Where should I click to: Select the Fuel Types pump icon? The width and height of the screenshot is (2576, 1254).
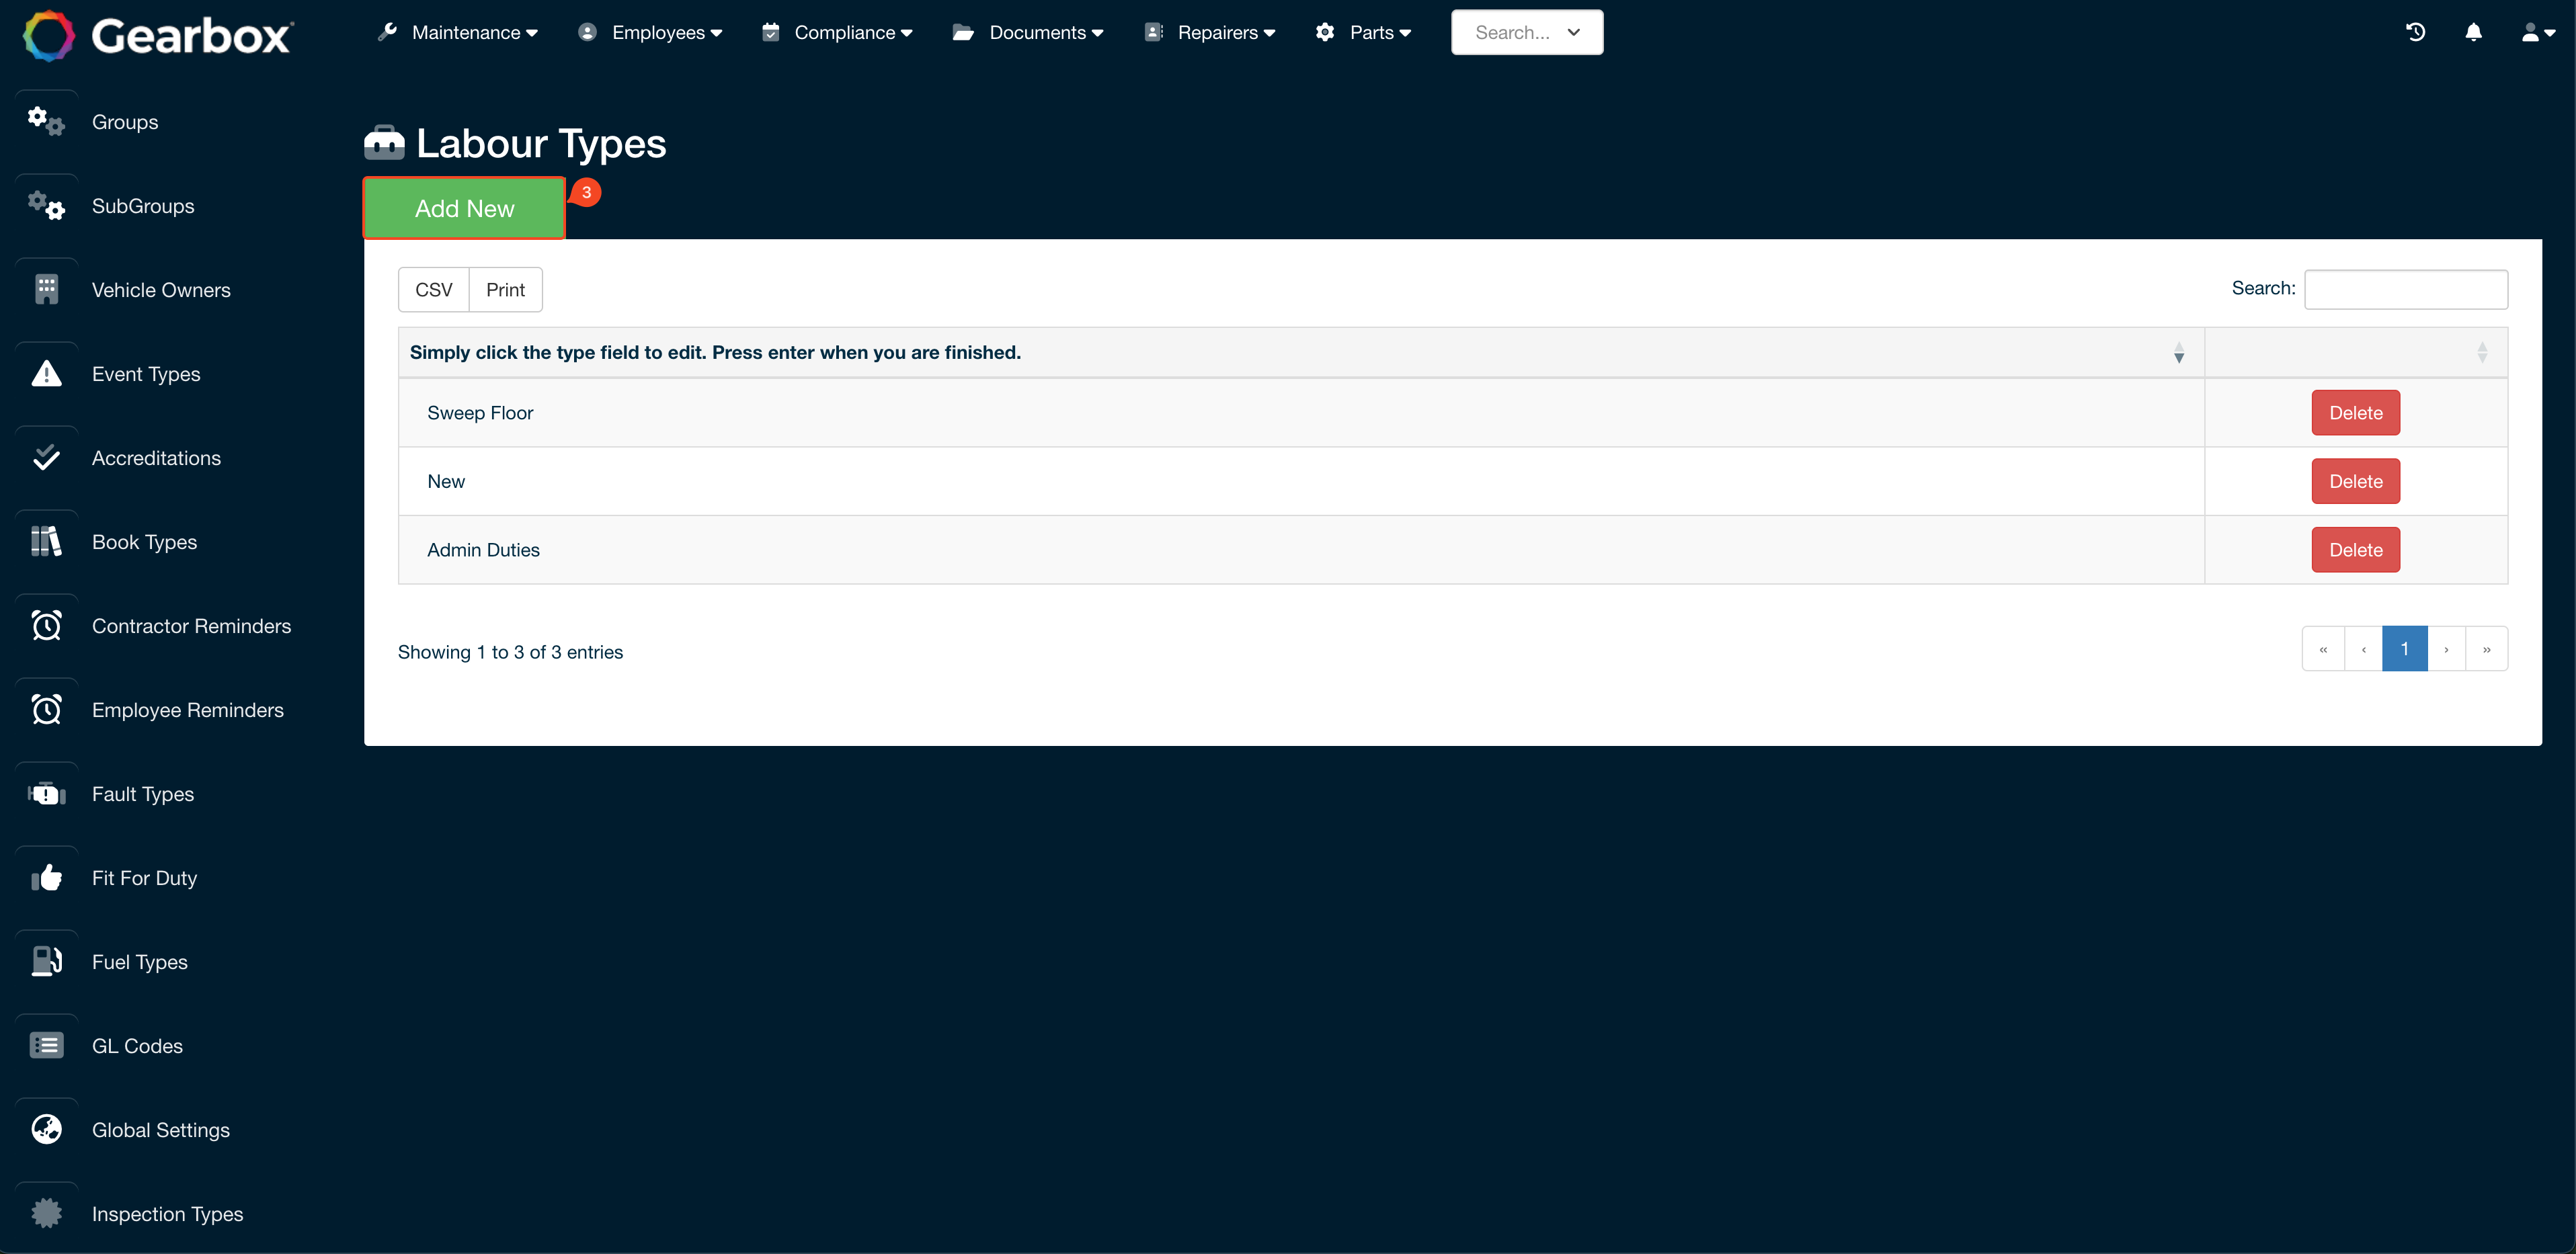tap(46, 961)
